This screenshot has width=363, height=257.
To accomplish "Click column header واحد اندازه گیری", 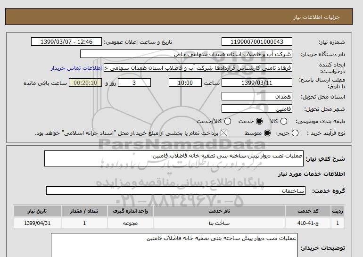I will click(130, 211).
